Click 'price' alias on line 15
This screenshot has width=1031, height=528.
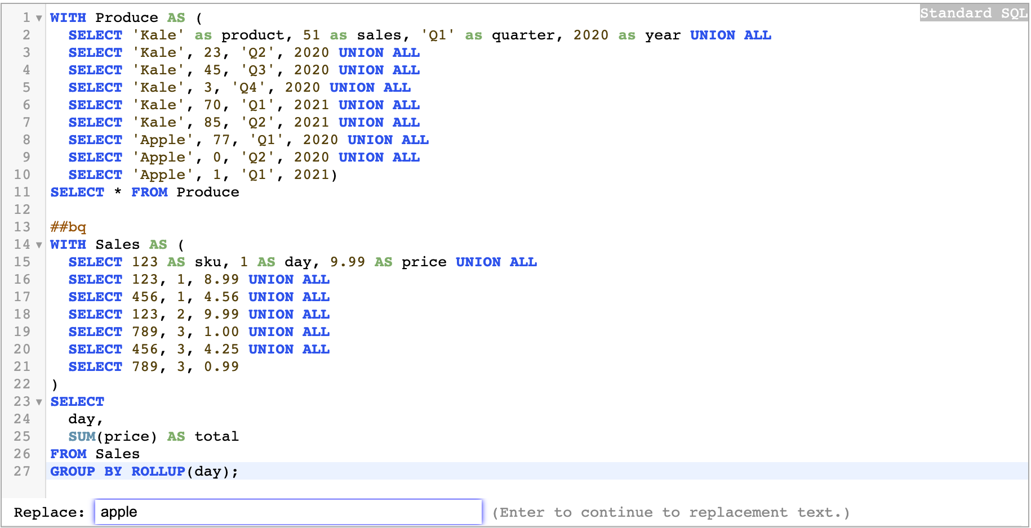pos(424,262)
